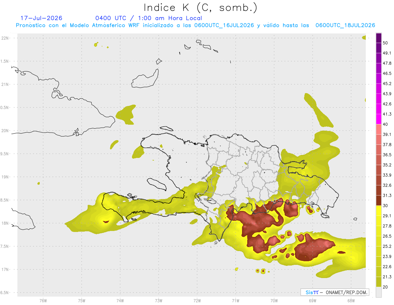Click the latitude label '18N'
Screen dimensions: 394x305
(6, 223)
